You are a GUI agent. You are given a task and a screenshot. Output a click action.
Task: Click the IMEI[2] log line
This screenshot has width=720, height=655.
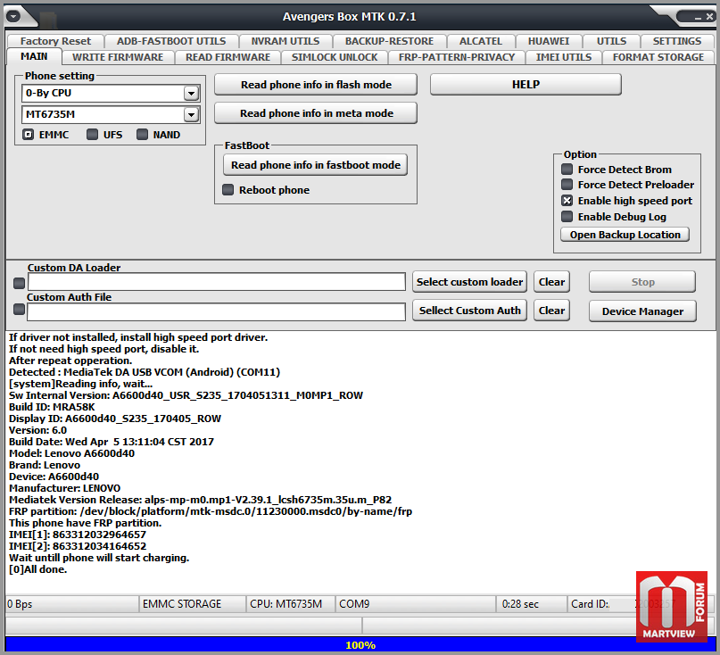pyautogui.click(x=77, y=546)
